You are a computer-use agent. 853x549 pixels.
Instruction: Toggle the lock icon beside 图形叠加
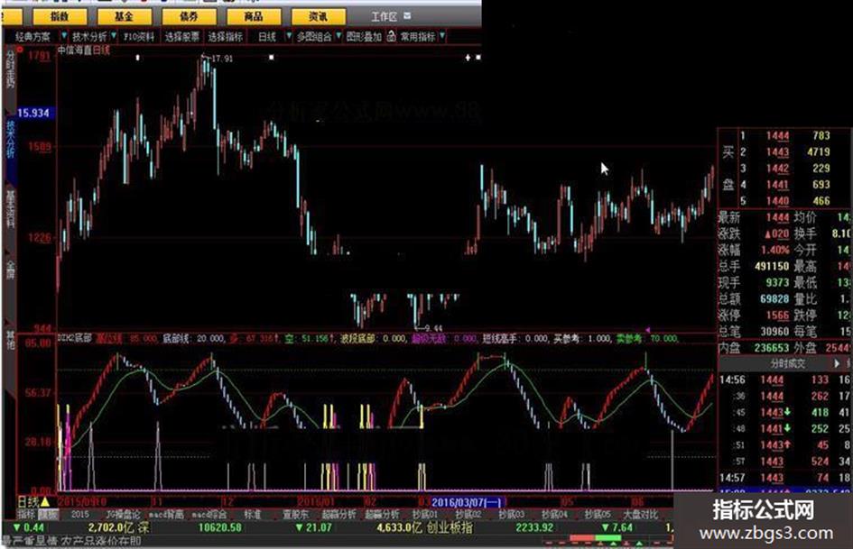[x=391, y=36]
